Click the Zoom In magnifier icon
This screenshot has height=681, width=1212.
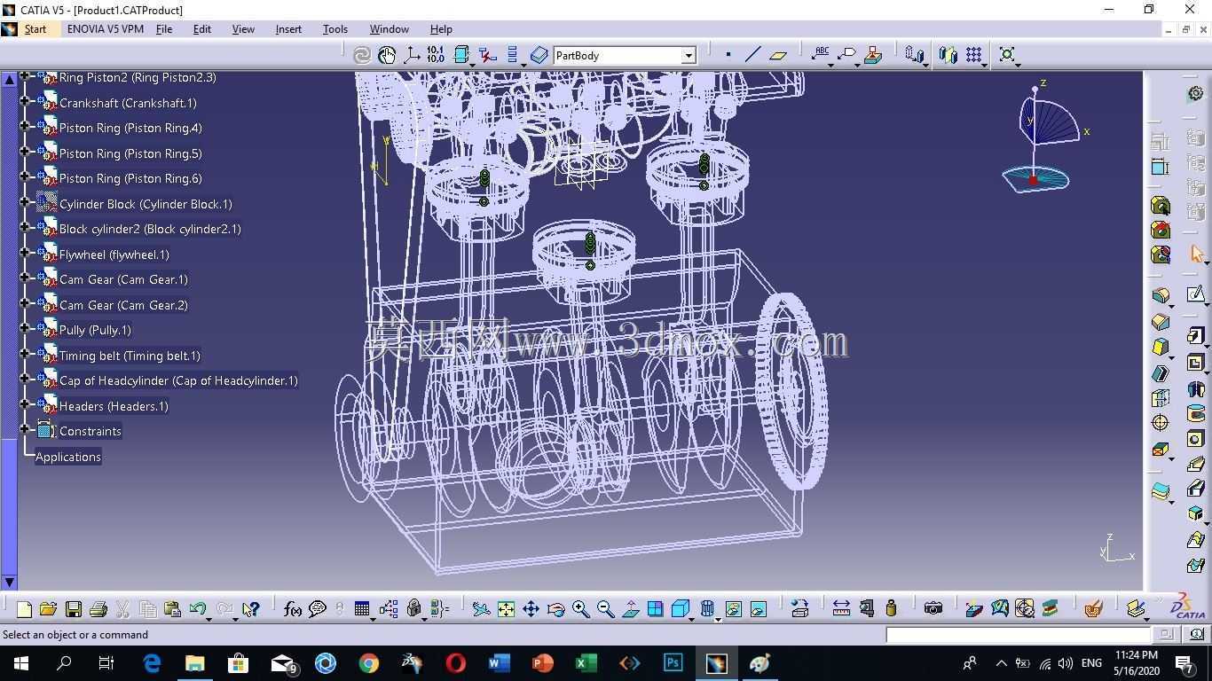(x=580, y=609)
